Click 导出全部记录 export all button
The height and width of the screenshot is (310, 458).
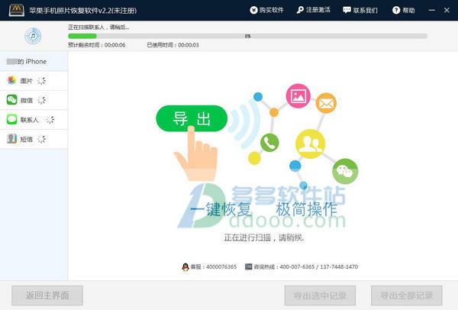click(x=407, y=295)
